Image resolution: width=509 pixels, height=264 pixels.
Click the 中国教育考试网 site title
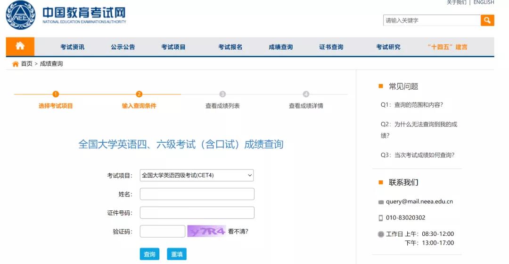pyautogui.click(x=84, y=13)
